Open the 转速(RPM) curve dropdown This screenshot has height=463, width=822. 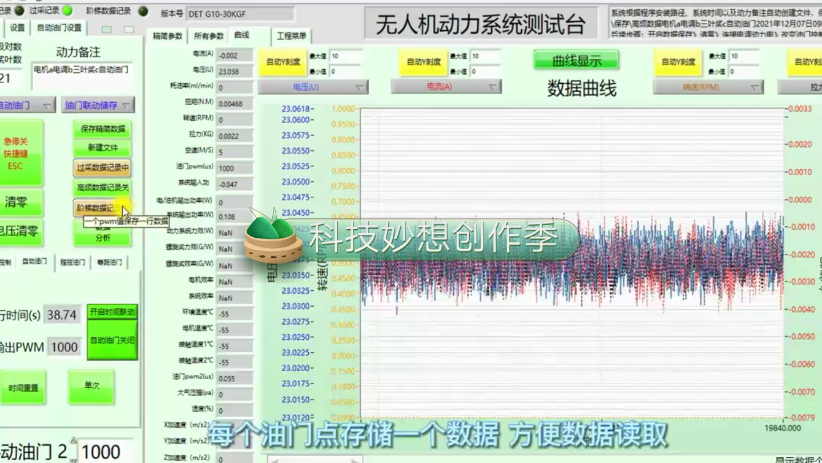click(708, 87)
